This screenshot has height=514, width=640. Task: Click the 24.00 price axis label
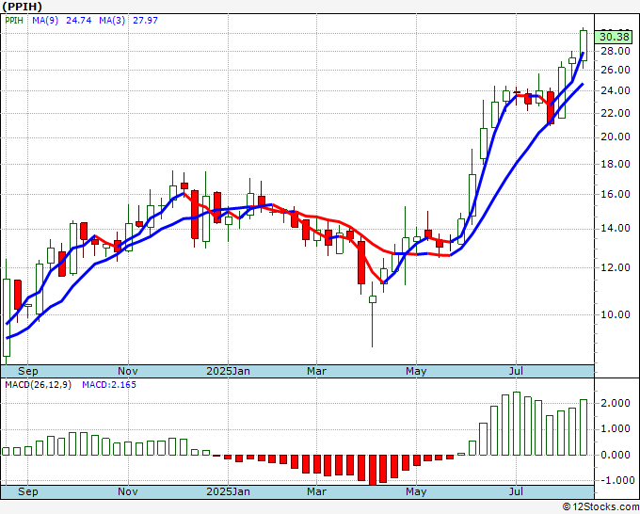click(616, 90)
